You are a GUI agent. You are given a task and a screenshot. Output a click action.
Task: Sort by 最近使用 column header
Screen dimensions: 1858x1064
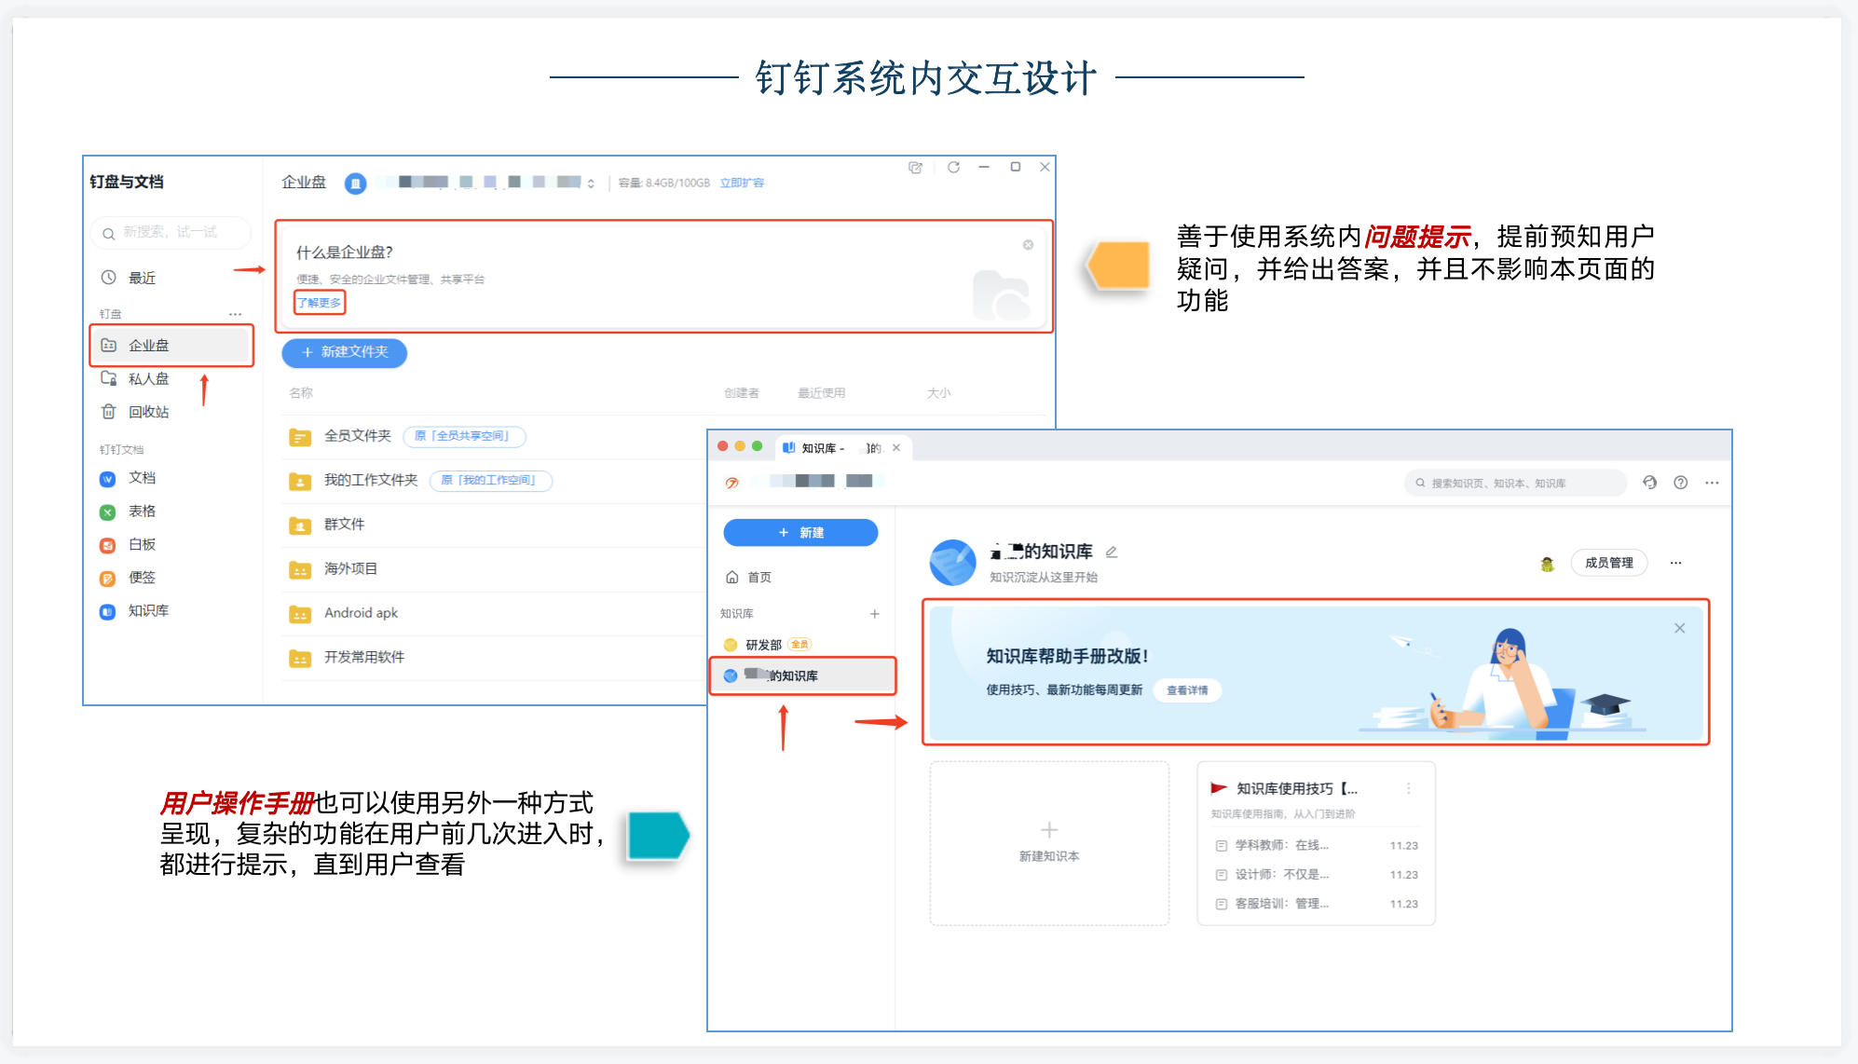pyautogui.click(x=821, y=393)
